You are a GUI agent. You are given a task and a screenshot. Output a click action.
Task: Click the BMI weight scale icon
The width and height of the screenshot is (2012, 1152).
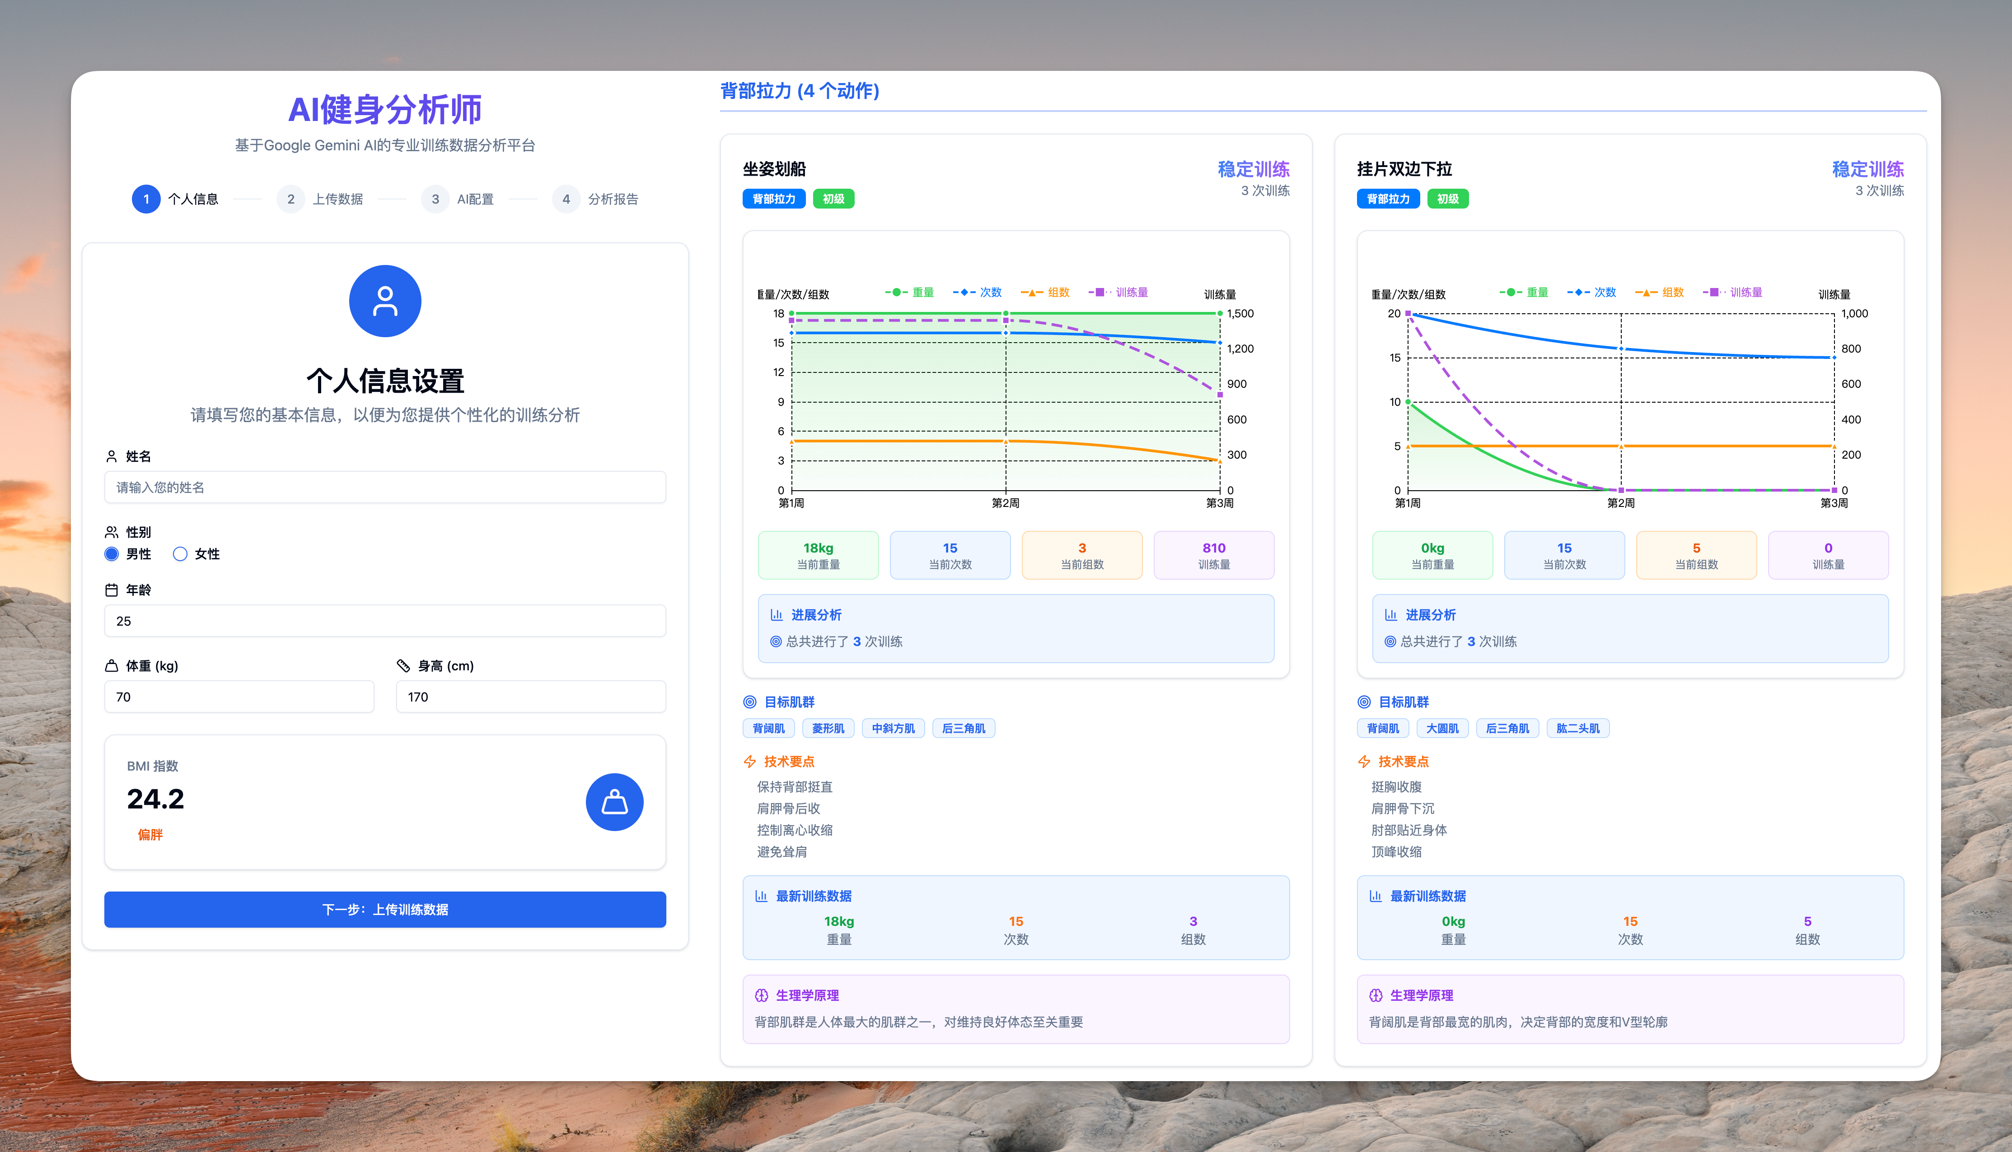tap(614, 802)
